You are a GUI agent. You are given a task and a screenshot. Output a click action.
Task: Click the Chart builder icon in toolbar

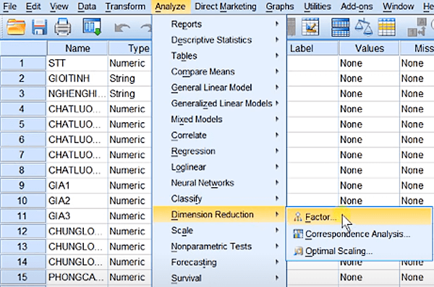click(310, 27)
